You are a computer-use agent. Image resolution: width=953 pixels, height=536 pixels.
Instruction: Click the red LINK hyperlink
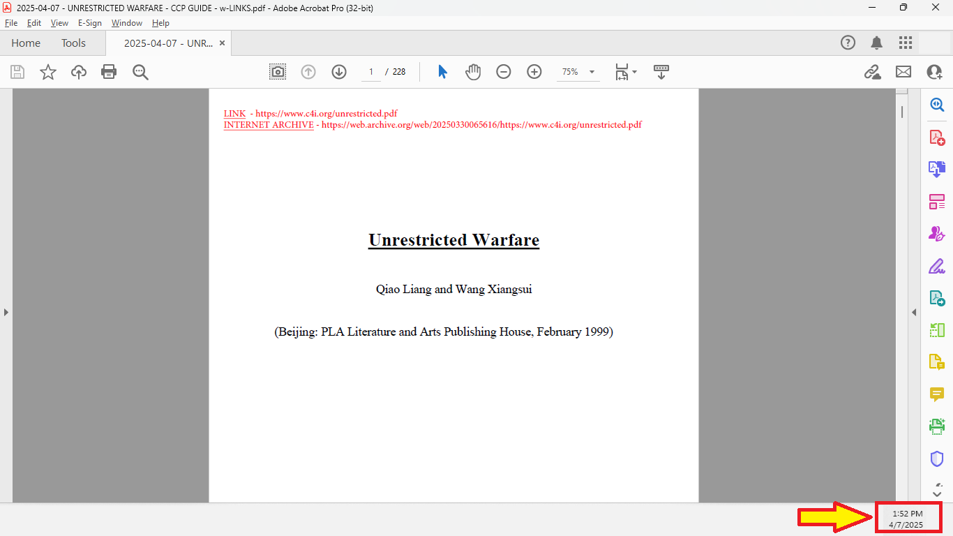point(234,113)
